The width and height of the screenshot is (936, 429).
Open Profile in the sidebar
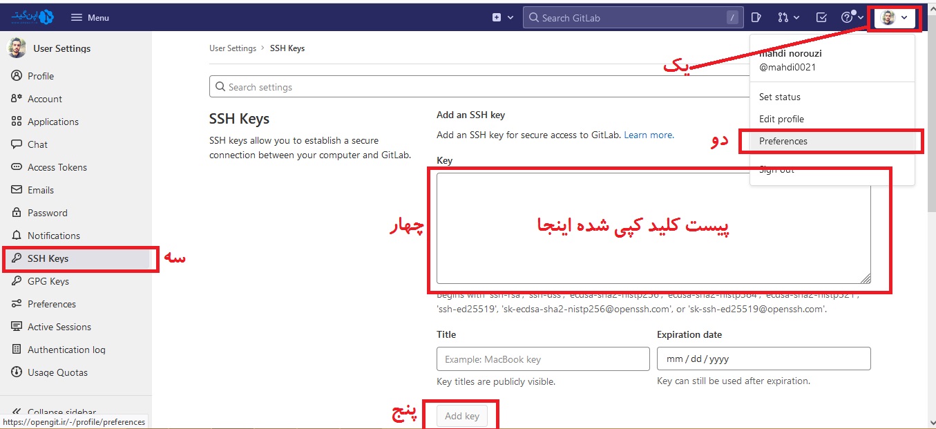(x=41, y=76)
